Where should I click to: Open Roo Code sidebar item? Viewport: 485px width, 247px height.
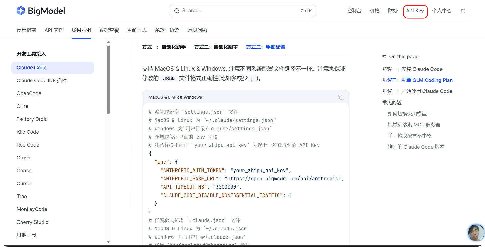28,145
